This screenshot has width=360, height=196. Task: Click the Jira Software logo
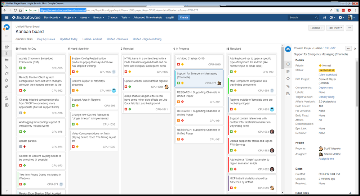tap(26, 17)
